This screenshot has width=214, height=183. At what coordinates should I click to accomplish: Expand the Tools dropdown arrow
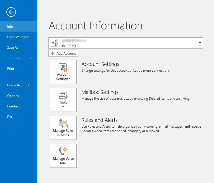point(63,107)
